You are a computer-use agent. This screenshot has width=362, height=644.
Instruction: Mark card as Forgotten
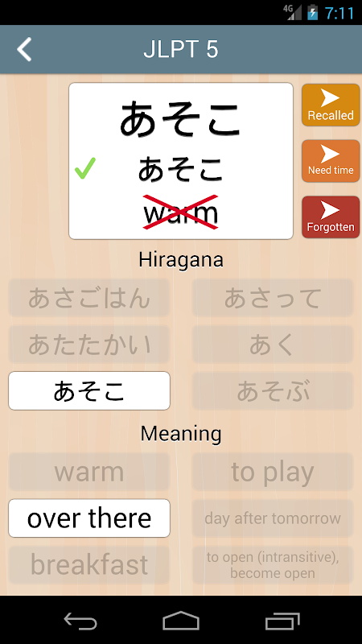tap(331, 217)
